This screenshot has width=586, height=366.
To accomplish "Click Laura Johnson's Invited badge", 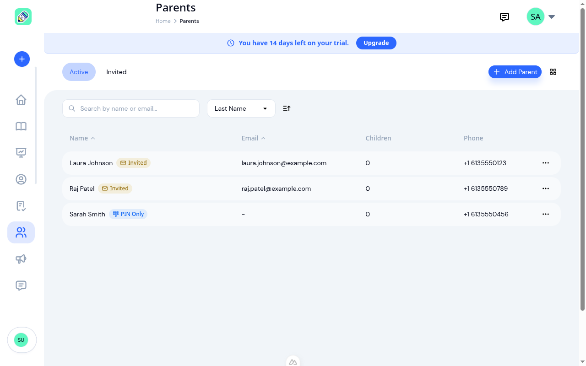I will [x=133, y=163].
